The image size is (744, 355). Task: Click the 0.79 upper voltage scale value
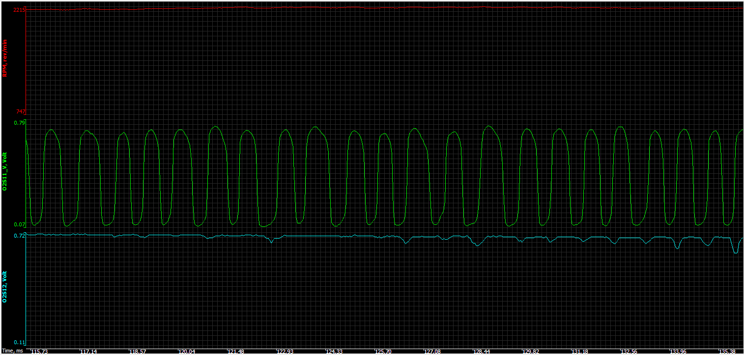[x=20, y=123]
